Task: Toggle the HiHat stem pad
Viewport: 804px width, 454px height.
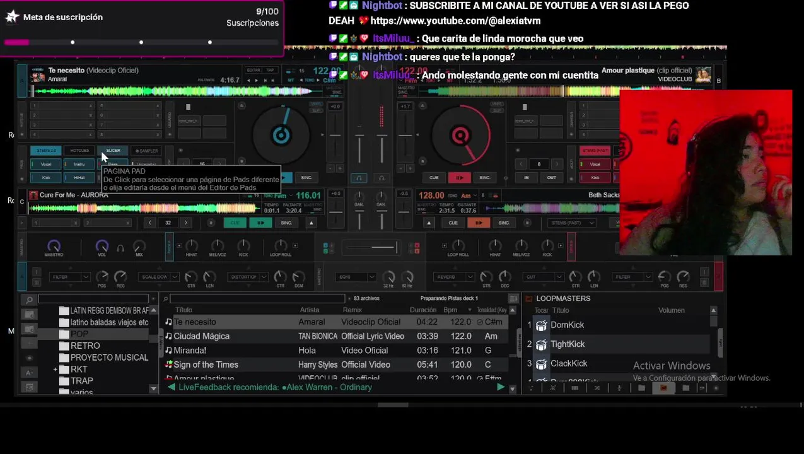Action: (79, 178)
